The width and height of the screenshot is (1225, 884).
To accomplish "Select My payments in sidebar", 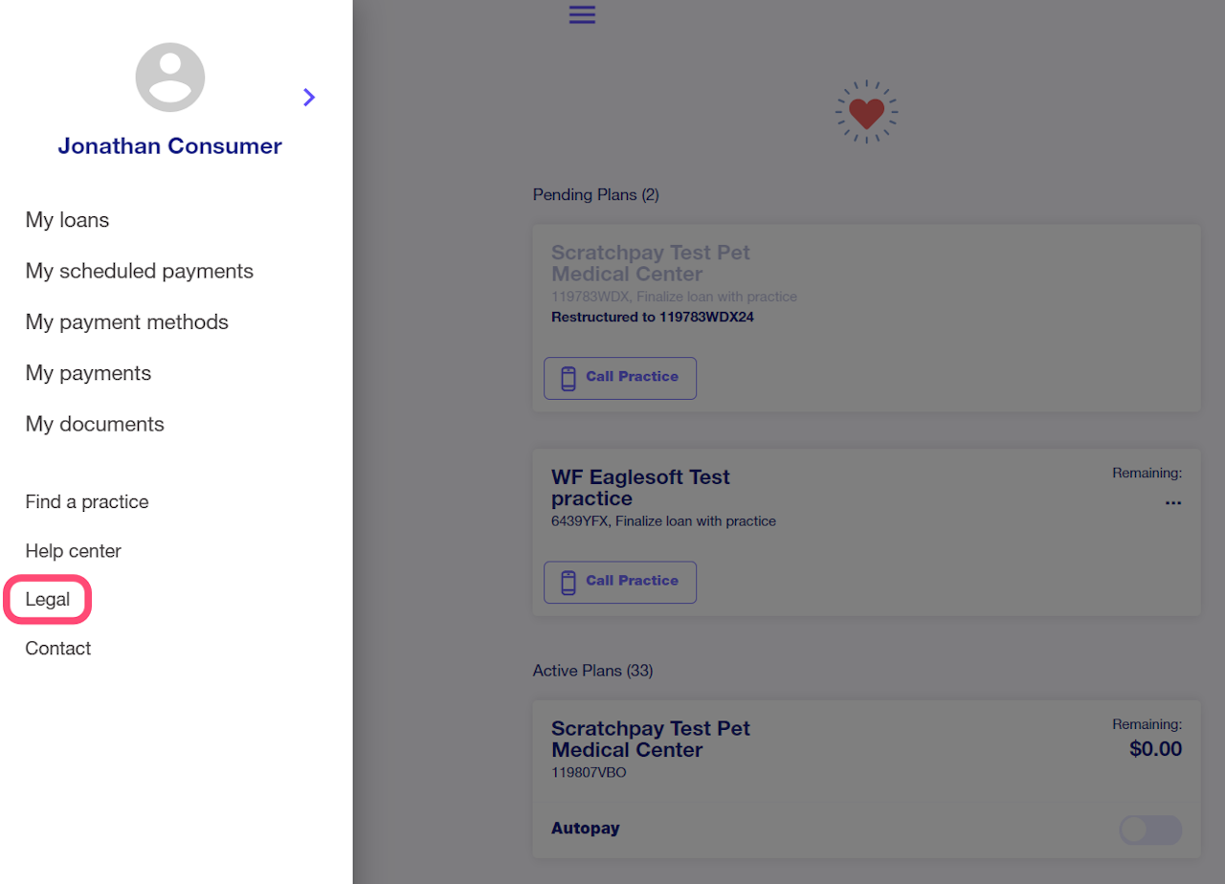I will coord(89,373).
